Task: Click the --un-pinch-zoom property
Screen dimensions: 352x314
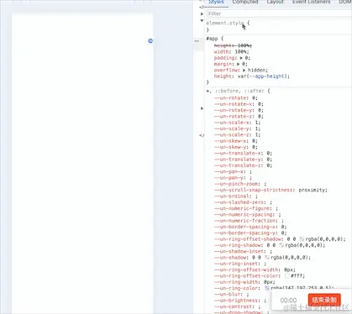Action: pos(237,184)
